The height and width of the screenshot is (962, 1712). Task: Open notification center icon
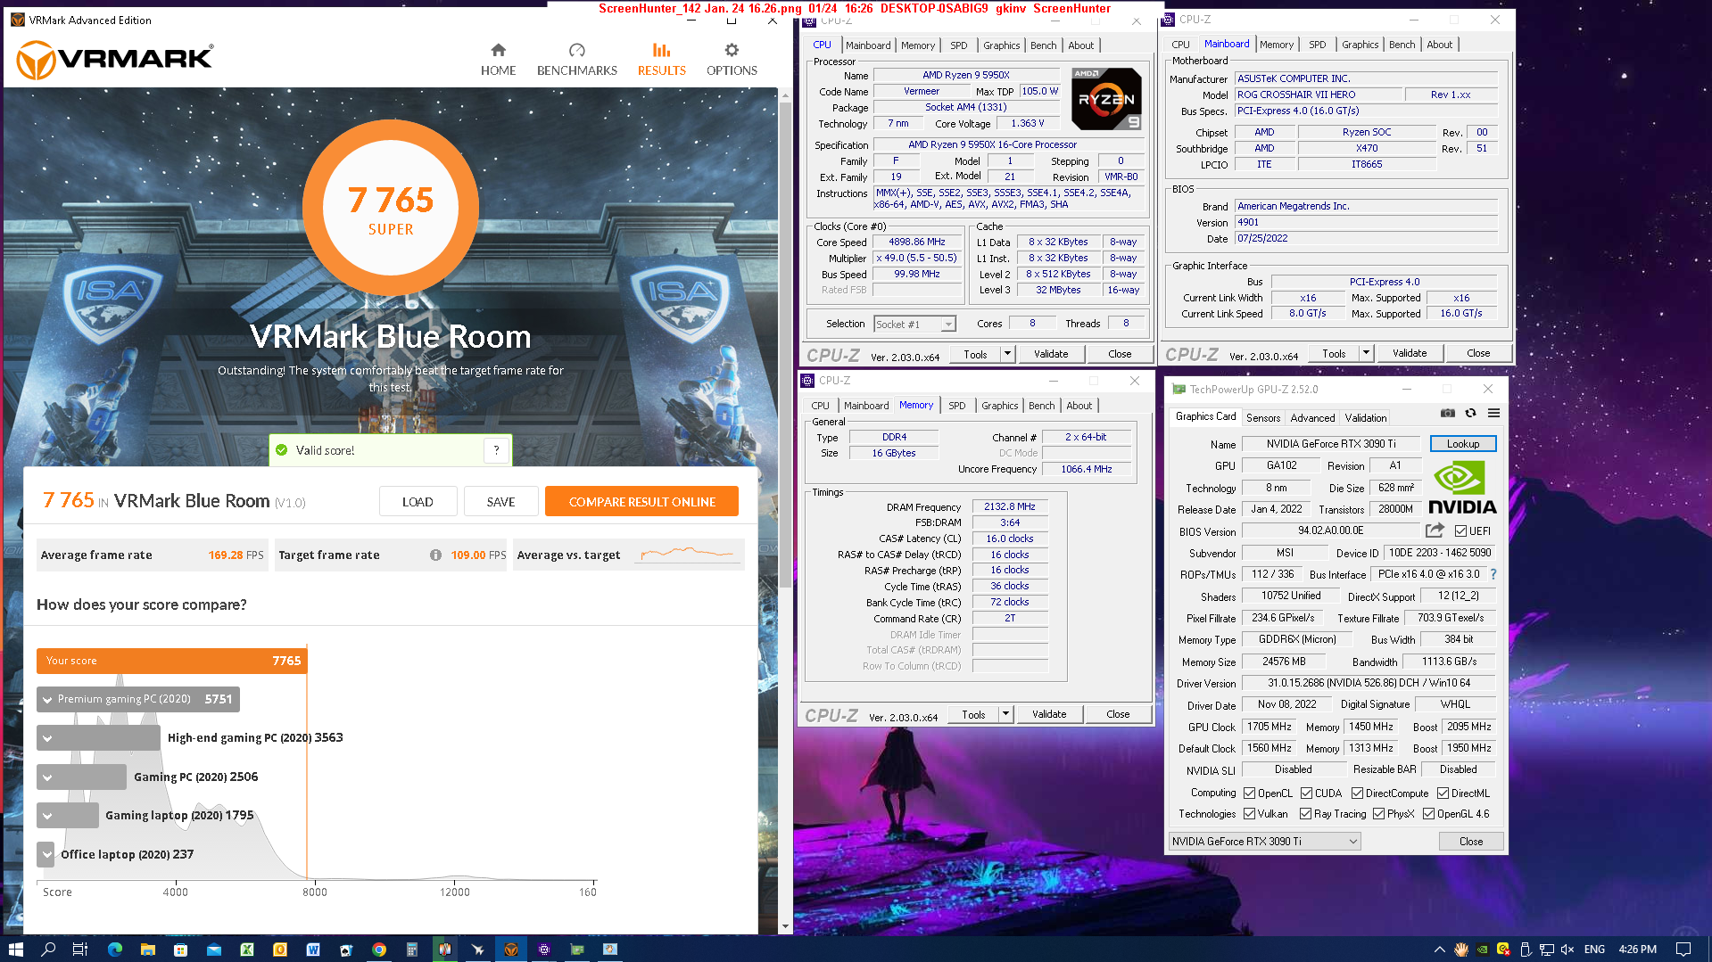coord(1683,950)
